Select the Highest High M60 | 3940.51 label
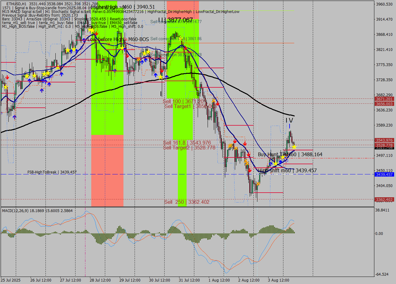Viewport: 396px width, 284px height. (124, 7)
